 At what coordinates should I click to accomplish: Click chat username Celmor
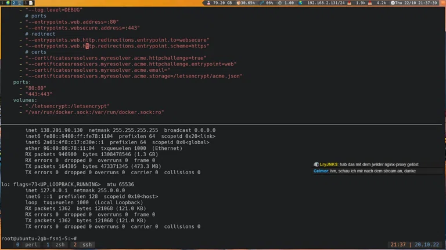[321, 171]
